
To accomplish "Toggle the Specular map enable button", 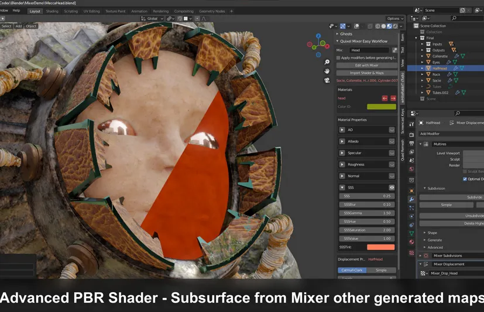I will pyautogui.click(x=392, y=153).
